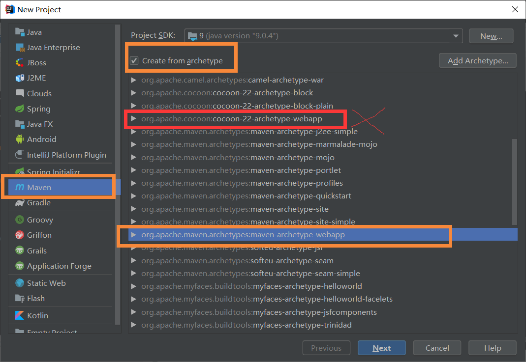
Task: Click the Griffon icon
Action: [20, 235]
